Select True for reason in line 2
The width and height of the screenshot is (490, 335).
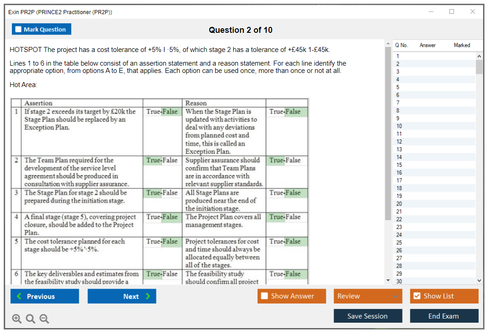click(x=276, y=160)
